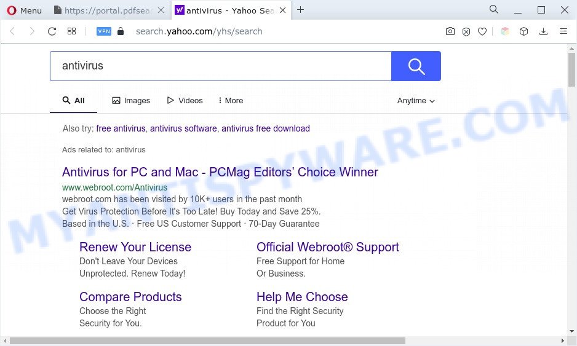Open the Speed Dial start page
Viewport: 577px width, 346px height.
pos(72,31)
